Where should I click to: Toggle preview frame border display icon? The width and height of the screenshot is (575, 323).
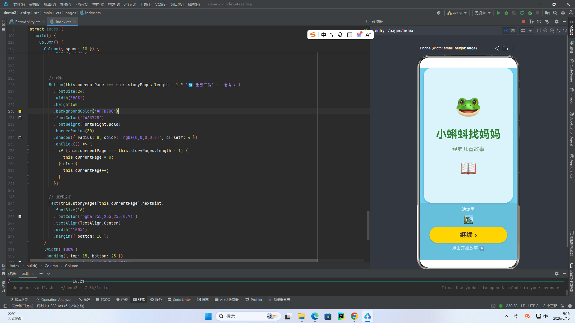coord(539,31)
